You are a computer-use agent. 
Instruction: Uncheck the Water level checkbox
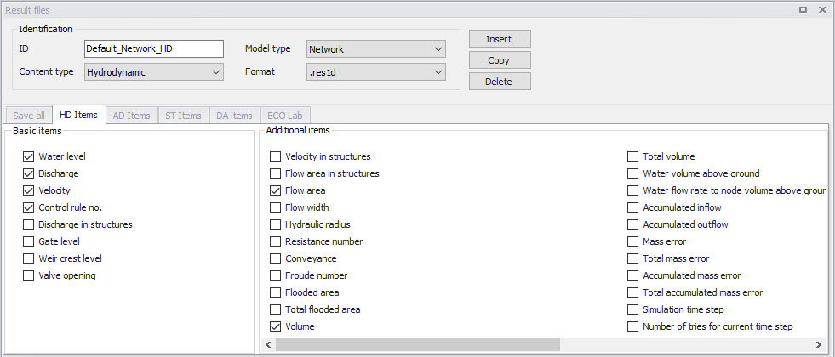tap(28, 157)
